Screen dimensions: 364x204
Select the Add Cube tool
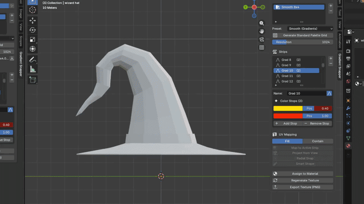pyautogui.click(x=33, y=80)
